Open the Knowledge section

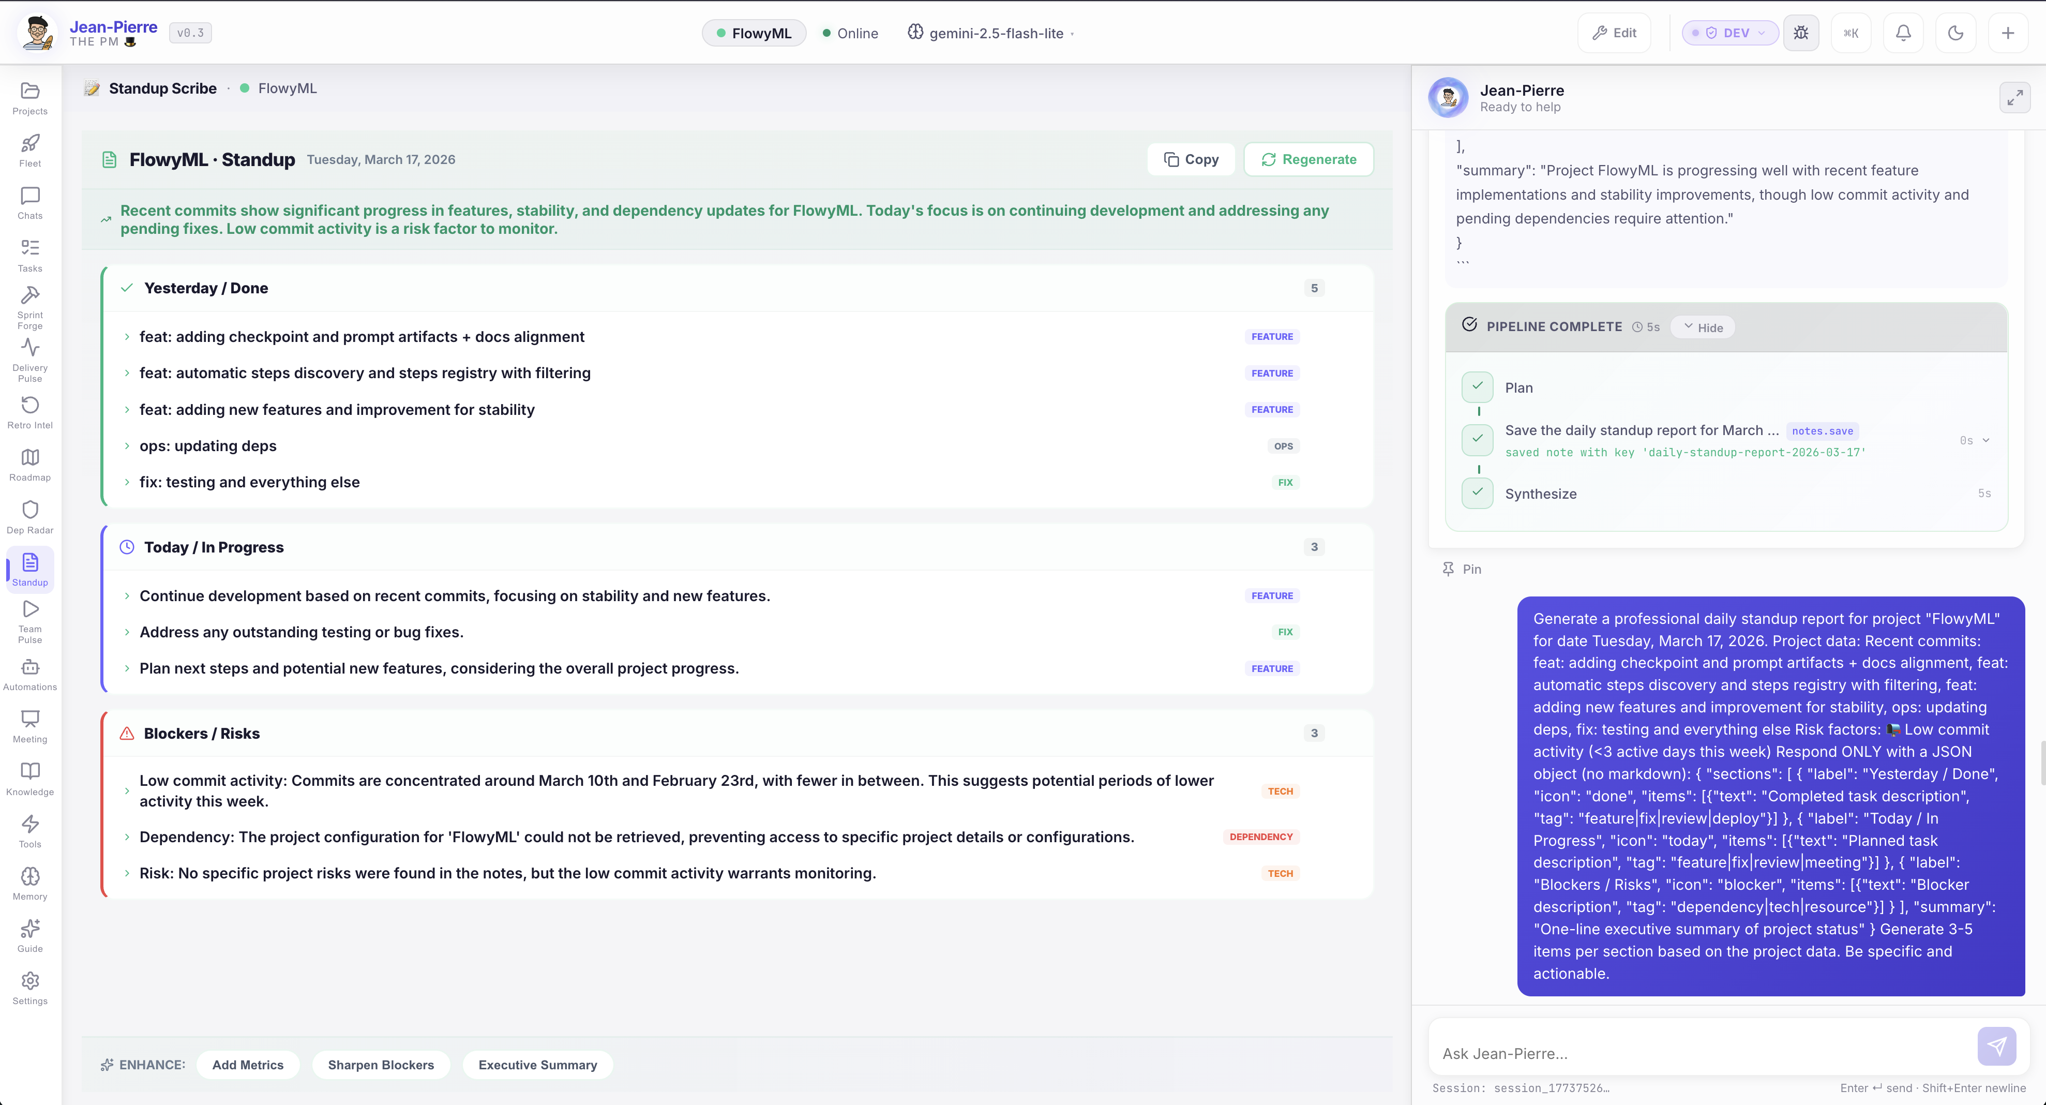click(x=29, y=776)
